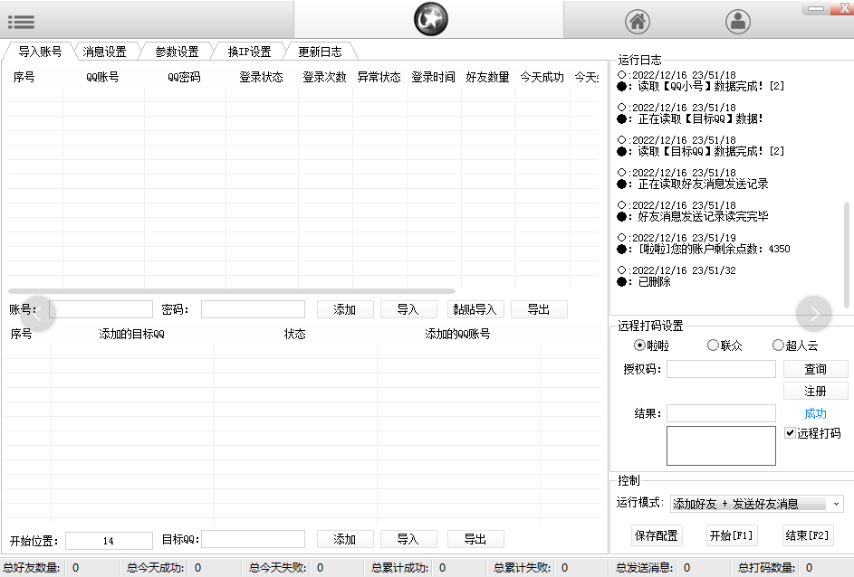Click the 登录状态 column header

click(x=262, y=77)
